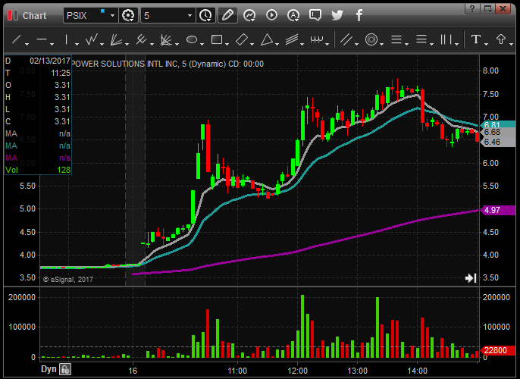Click the 14:00 time axis label

coord(417,371)
